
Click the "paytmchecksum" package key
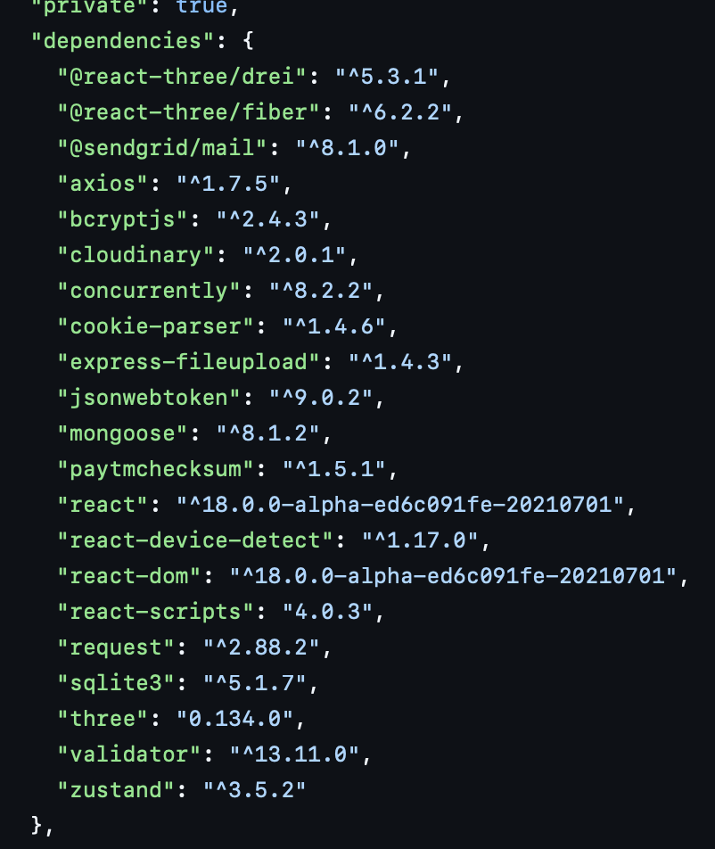coord(155,469)
